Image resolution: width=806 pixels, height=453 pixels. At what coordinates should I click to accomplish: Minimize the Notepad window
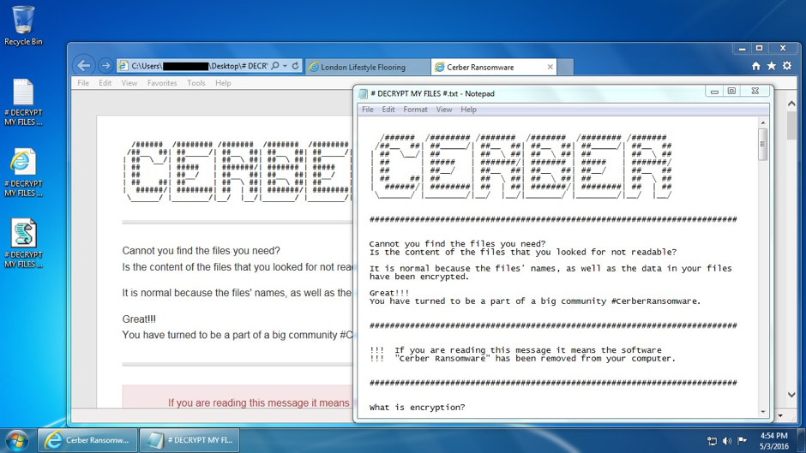714,92
